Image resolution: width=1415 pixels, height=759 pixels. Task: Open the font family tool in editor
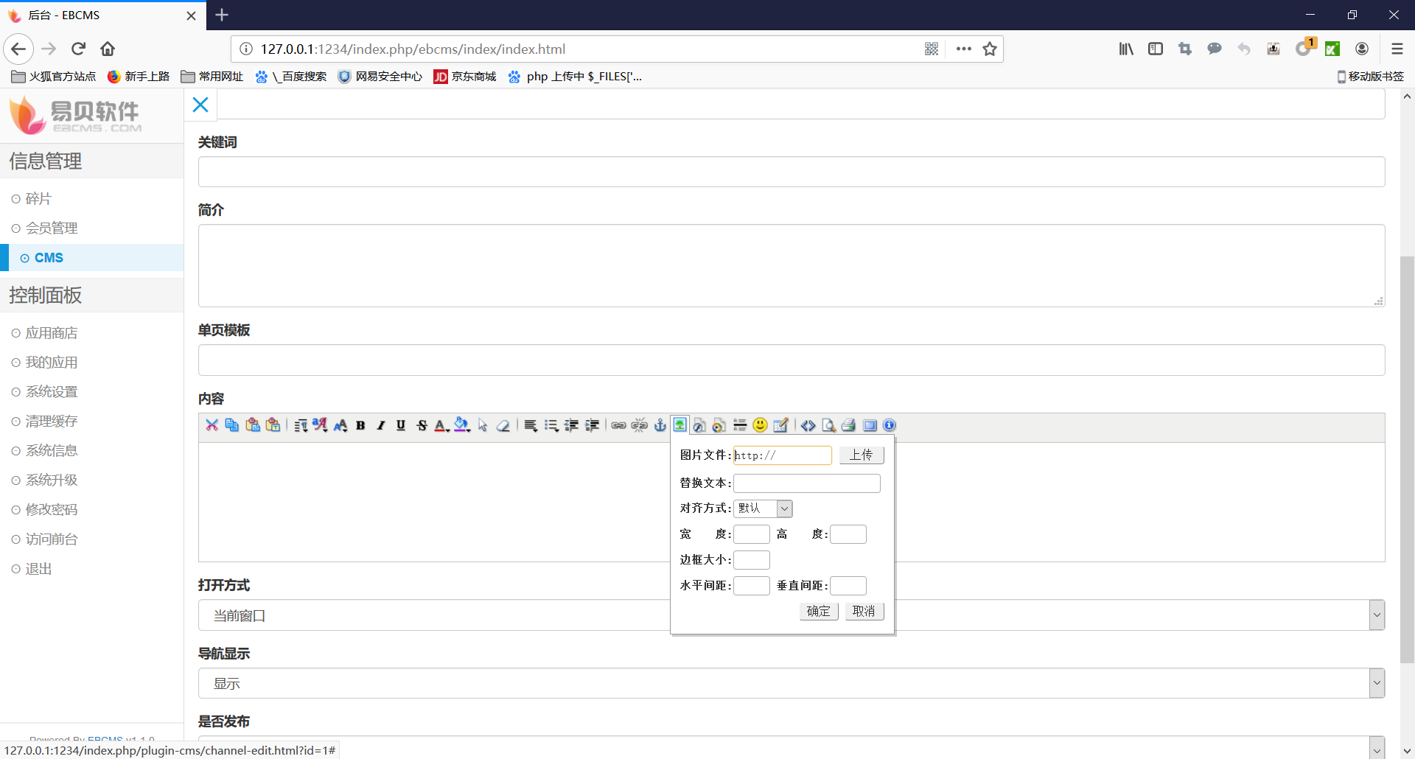[320, 425]
